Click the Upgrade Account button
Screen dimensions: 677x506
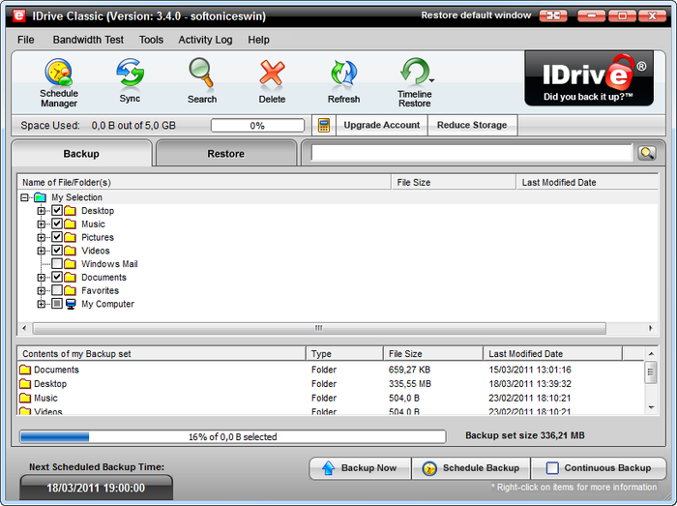382,125
